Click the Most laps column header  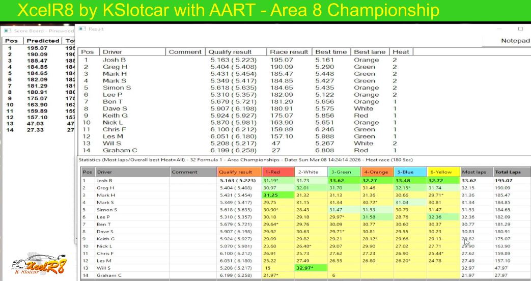pyautogui.click(x=476, y=172)
